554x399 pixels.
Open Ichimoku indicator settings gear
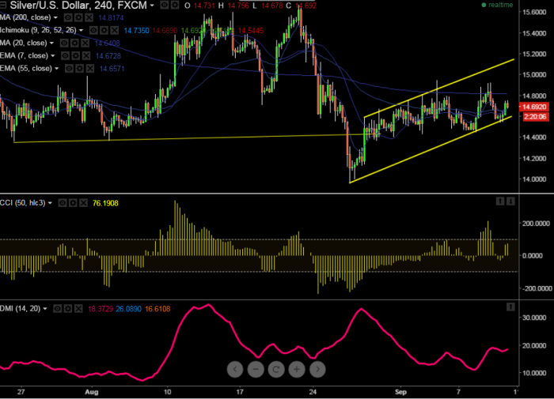104,30
